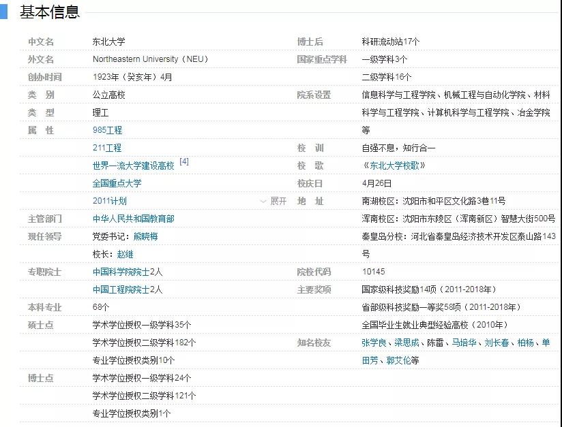Open the 985工程 link

(107, 130)
